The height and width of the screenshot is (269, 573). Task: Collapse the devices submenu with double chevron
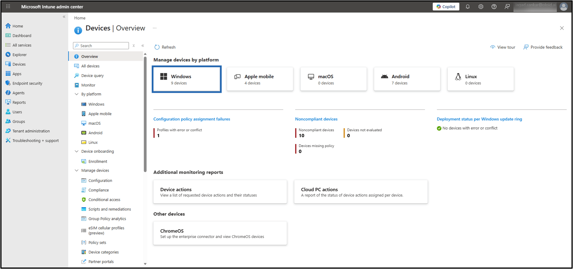143,46
